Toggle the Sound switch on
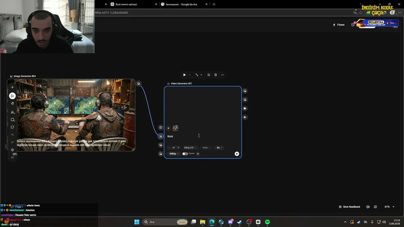Screen dimensions: 404x227 (x=185, y=154)
